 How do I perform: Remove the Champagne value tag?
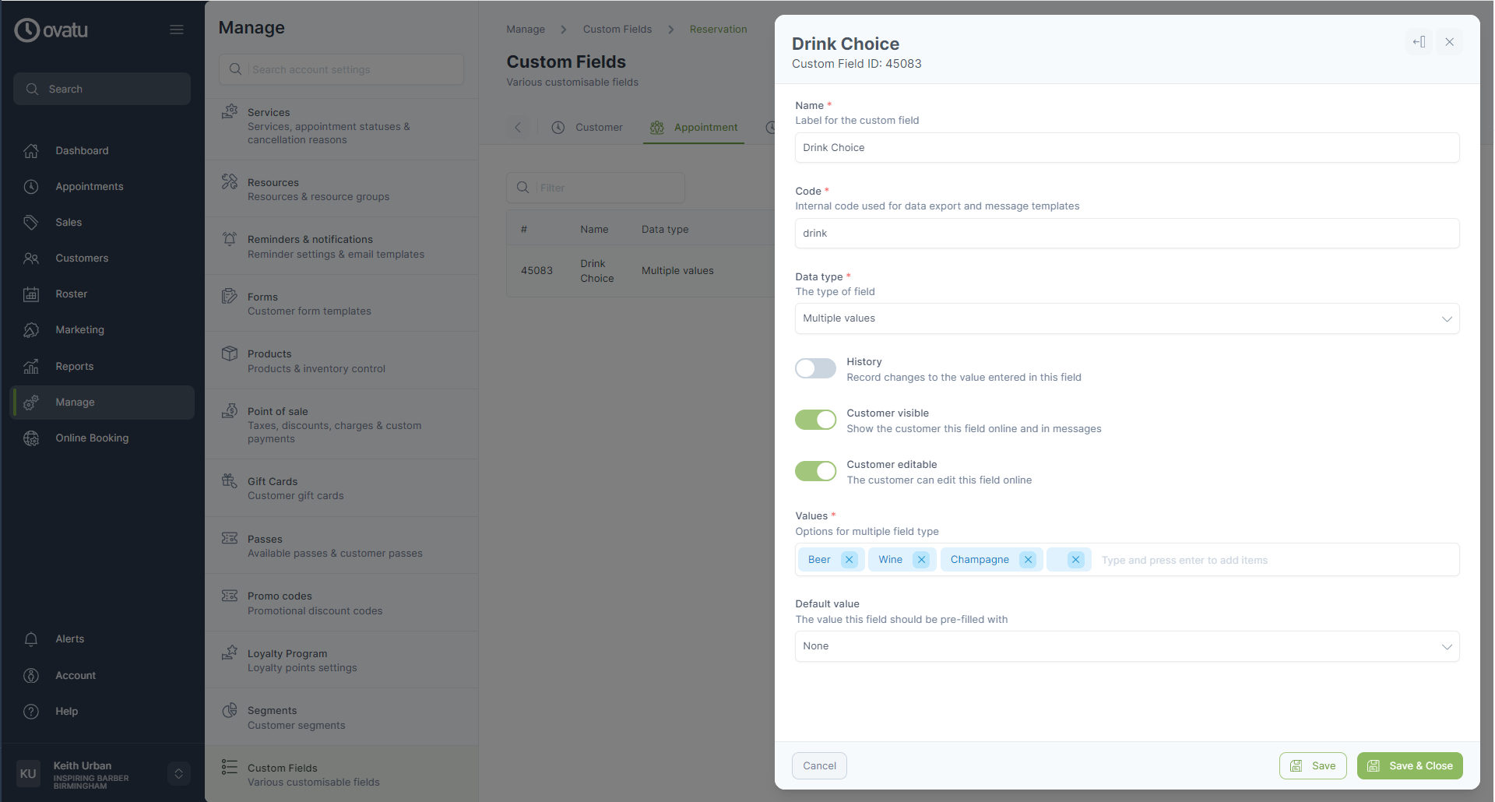[1028, 560]
